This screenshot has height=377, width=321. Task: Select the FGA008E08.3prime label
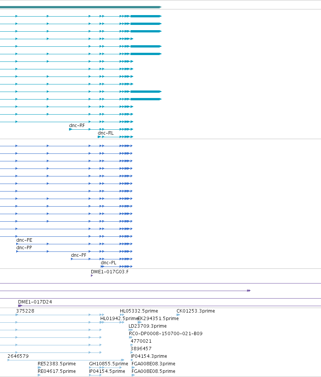click(x=153, y=364)
